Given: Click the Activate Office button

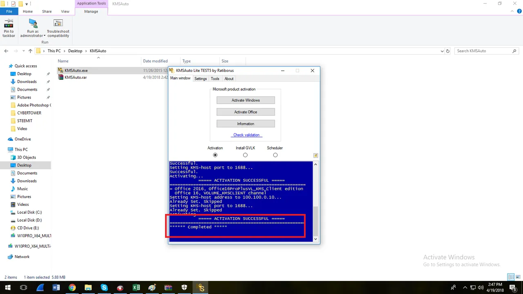Looking at the screenshot, I should [x=246, y=112].
